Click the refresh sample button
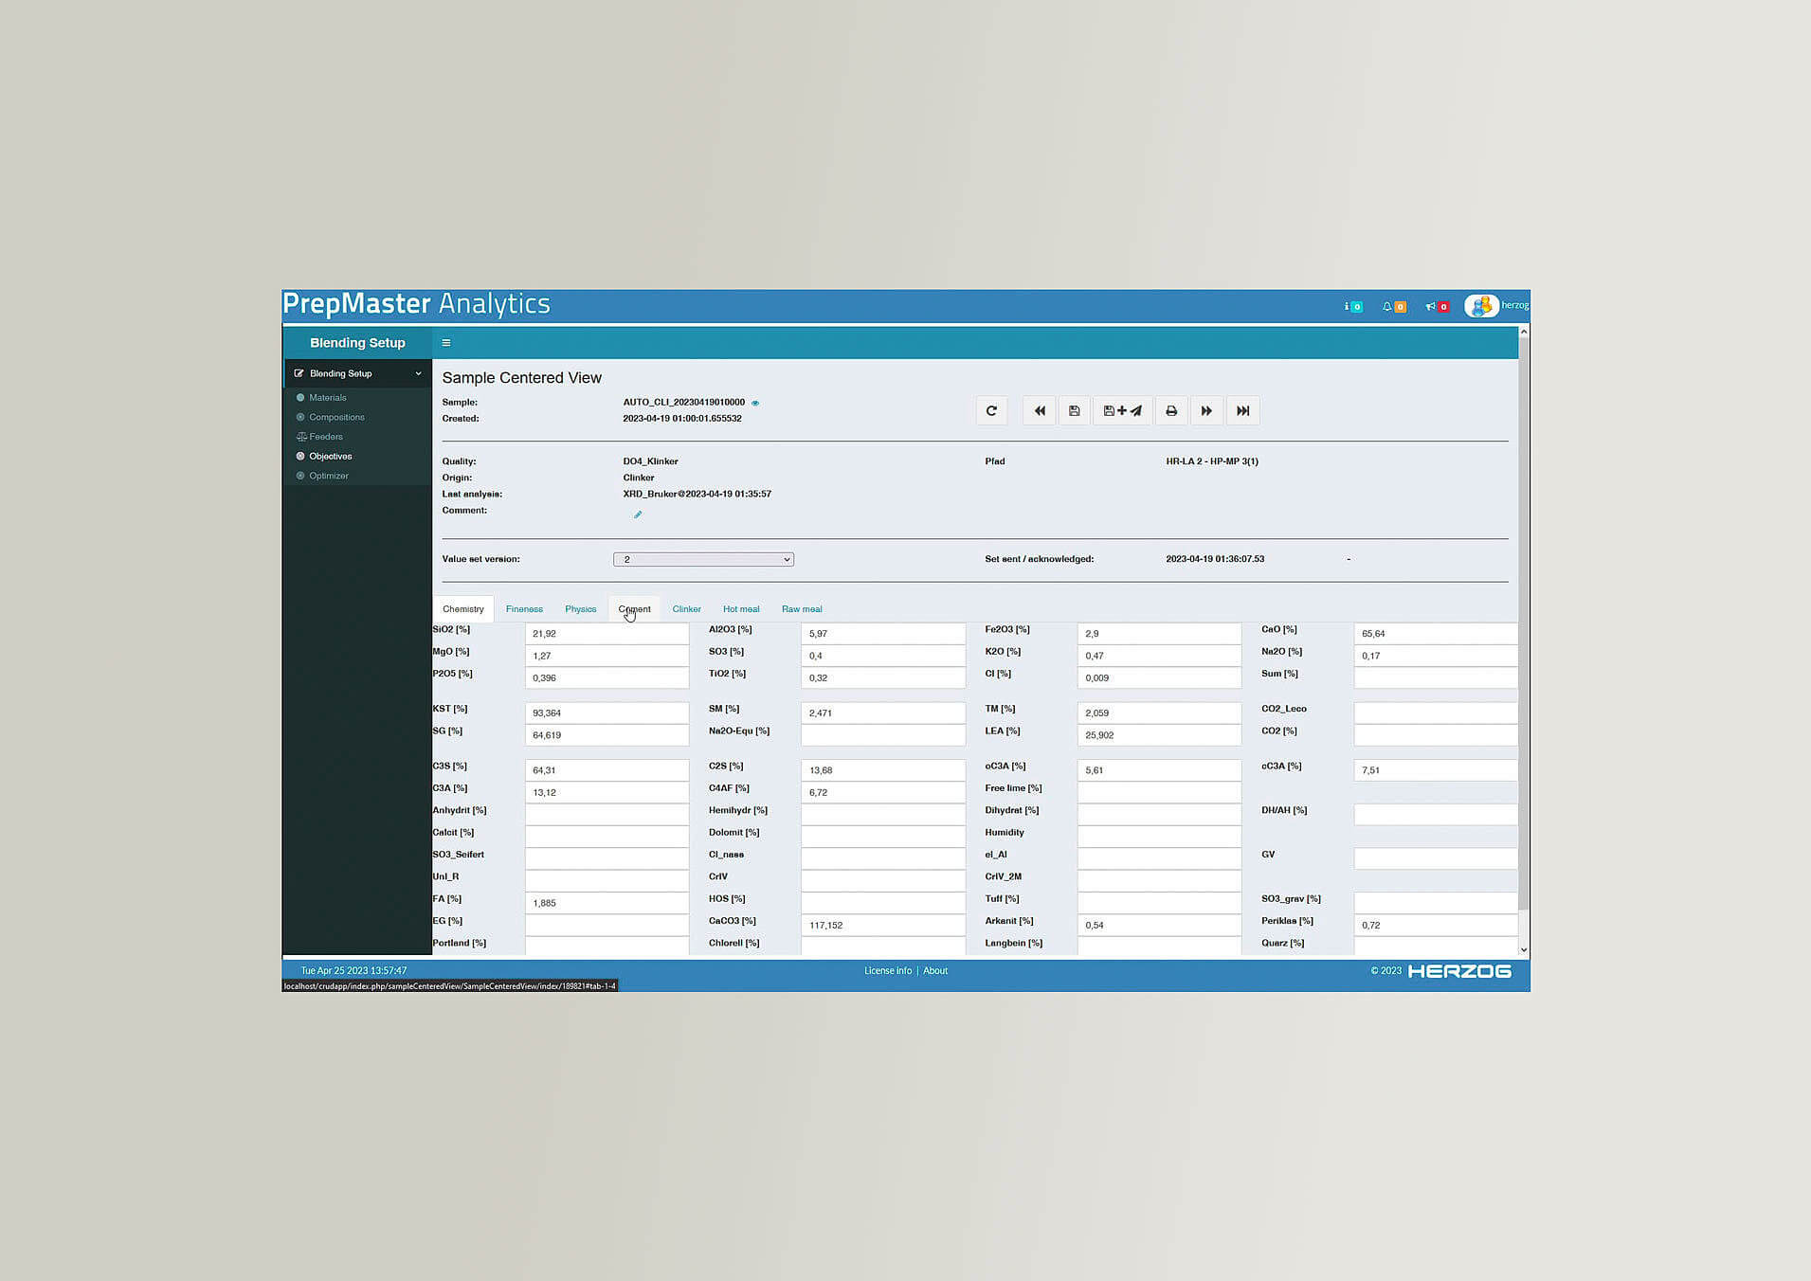Screen dimensions: 1811x1281 tap(991, 411)
